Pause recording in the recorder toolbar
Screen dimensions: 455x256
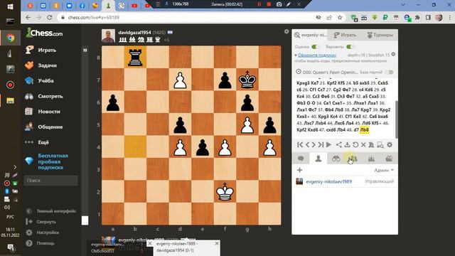tap(259, 4)
